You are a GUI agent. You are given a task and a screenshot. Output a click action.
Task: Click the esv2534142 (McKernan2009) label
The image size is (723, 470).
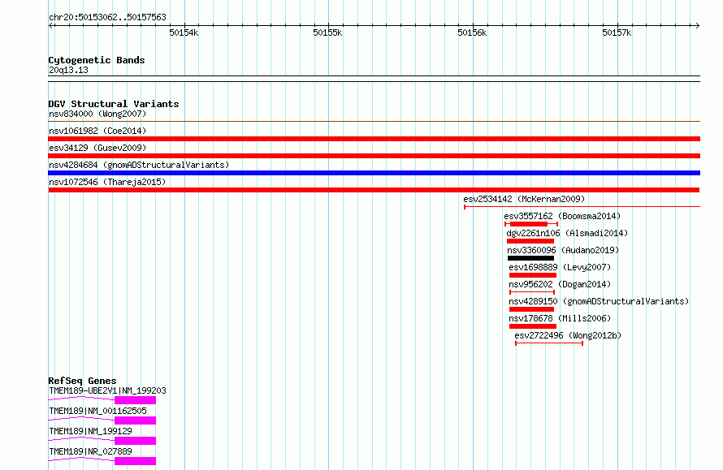coord(524,199)
